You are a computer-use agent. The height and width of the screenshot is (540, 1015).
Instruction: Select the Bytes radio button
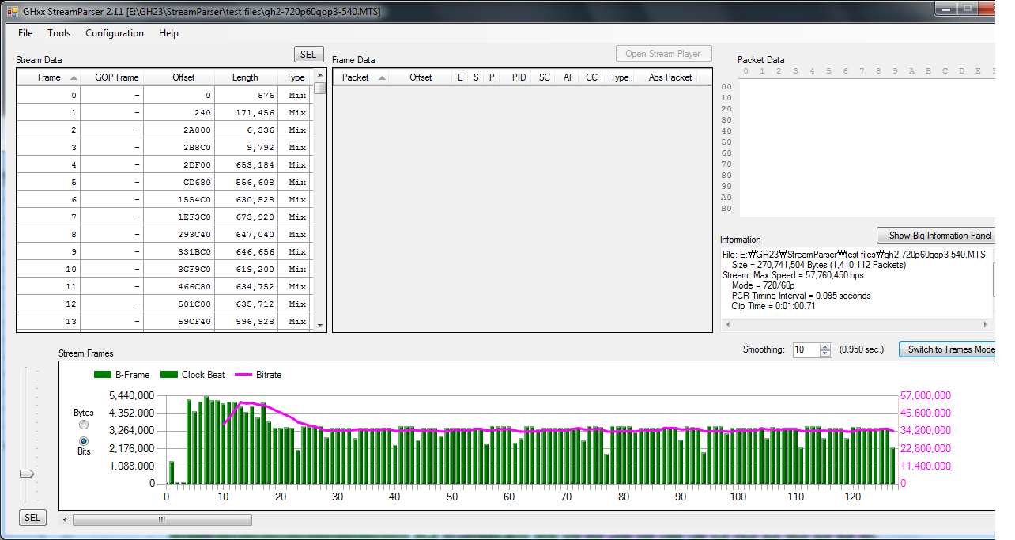point(84,425)
